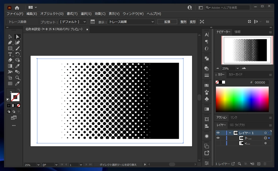278x171 pixels.
Task: Select the Rectangle tool
Action: [10, 48]
